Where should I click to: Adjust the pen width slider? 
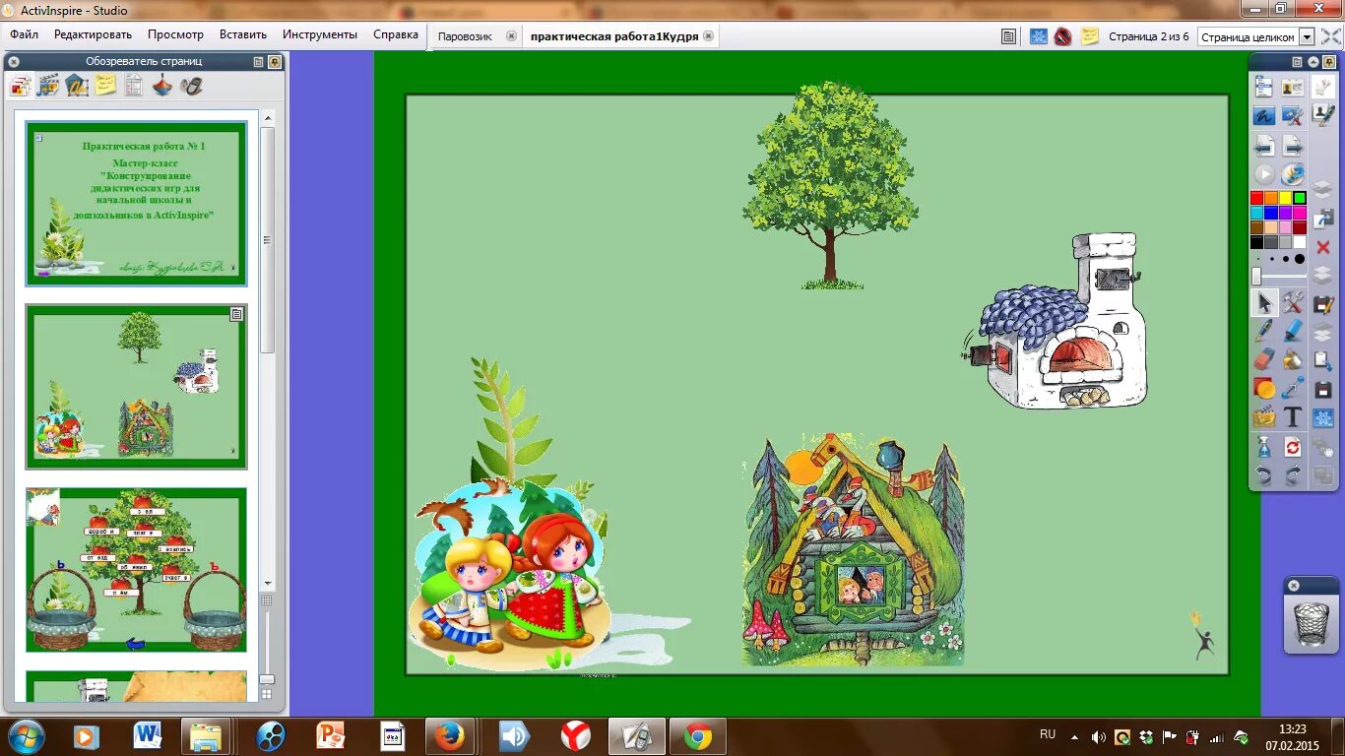tap(1279, 277)
